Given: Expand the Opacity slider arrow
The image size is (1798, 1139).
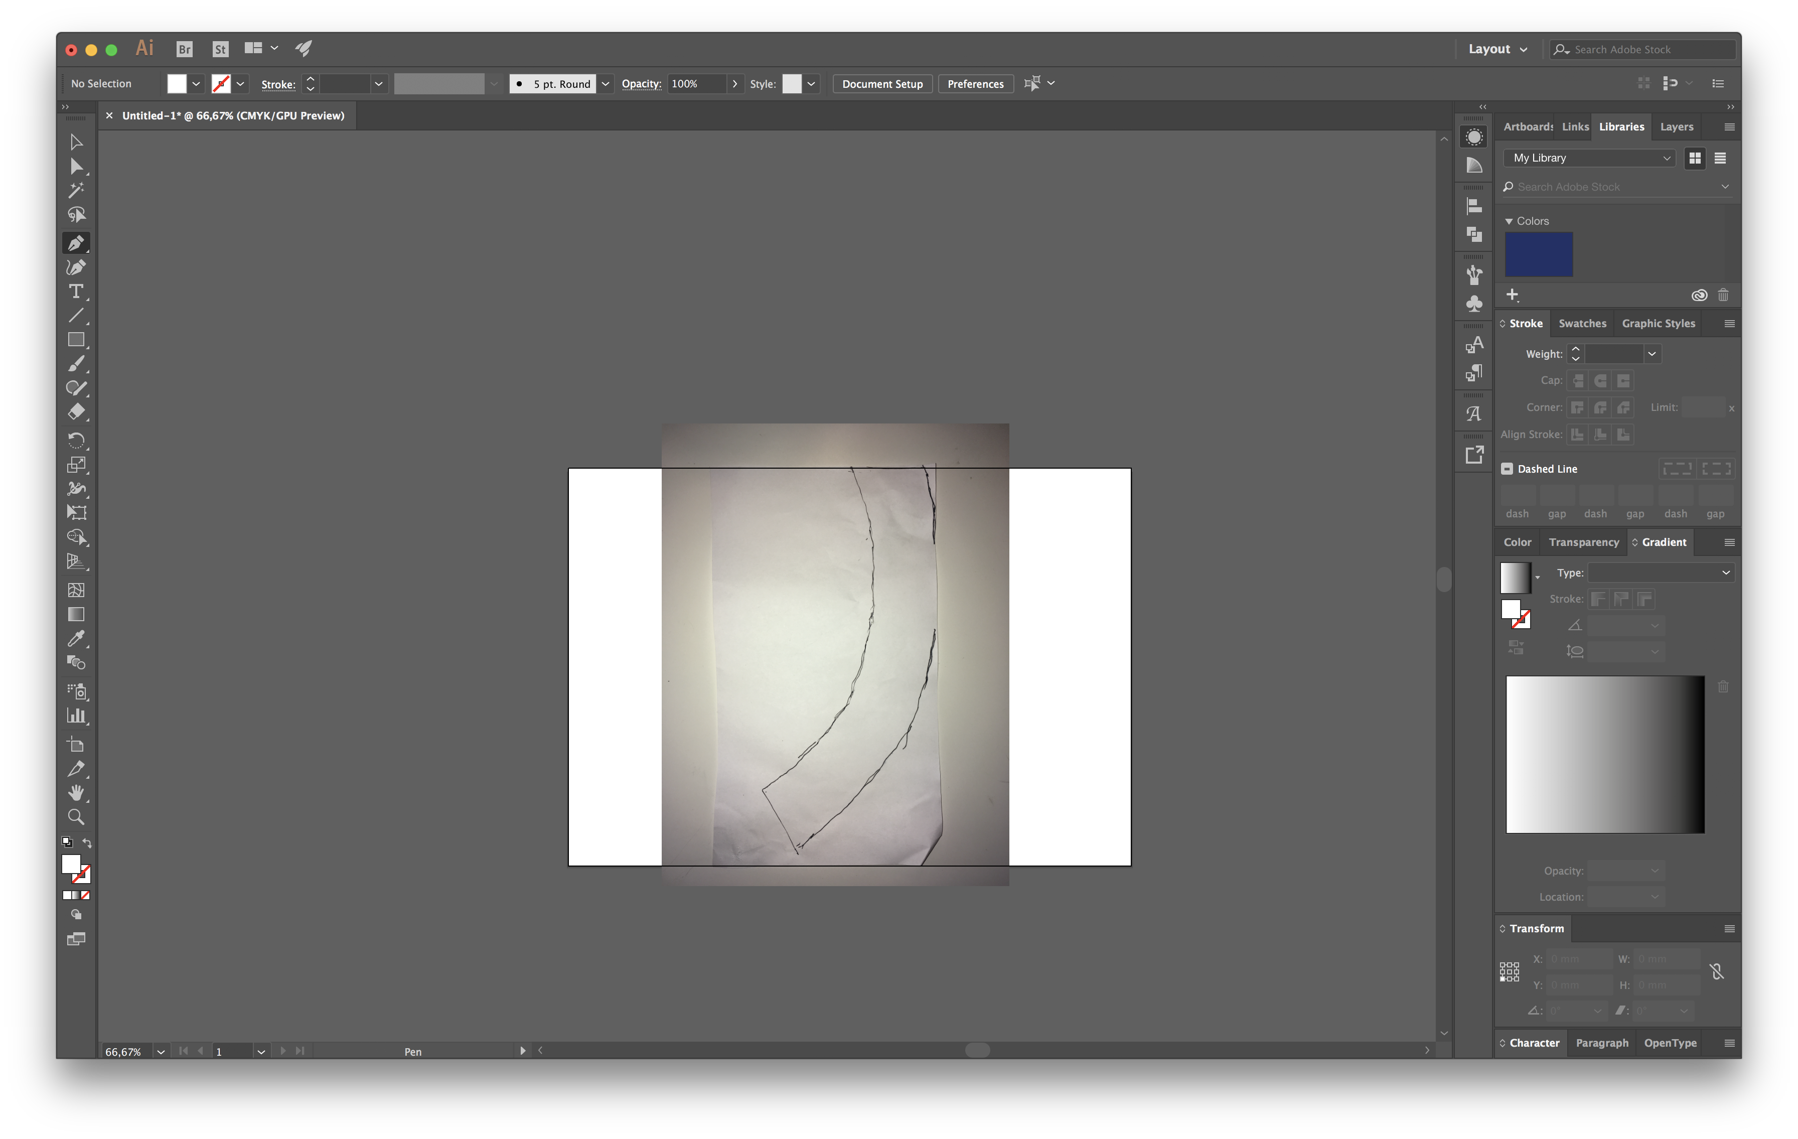Looking at the screenshot, I should [x=735, y=84].
